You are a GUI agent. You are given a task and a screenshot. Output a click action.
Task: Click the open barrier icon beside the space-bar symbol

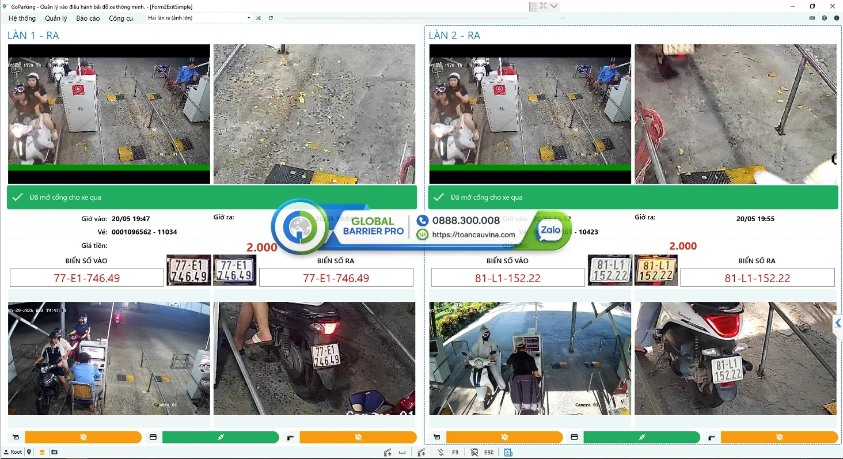pyautogui.click(x=388, y=453)
